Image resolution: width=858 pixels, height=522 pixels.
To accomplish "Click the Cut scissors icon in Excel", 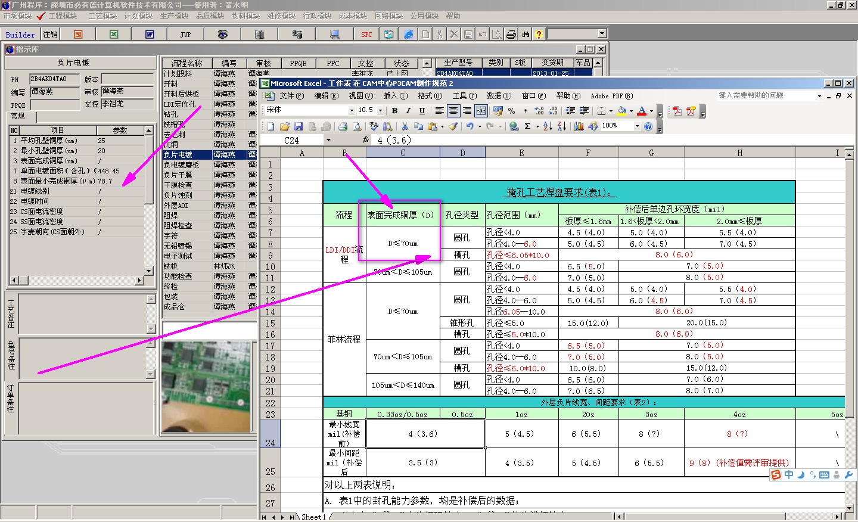I will click(x=405, y=126).
